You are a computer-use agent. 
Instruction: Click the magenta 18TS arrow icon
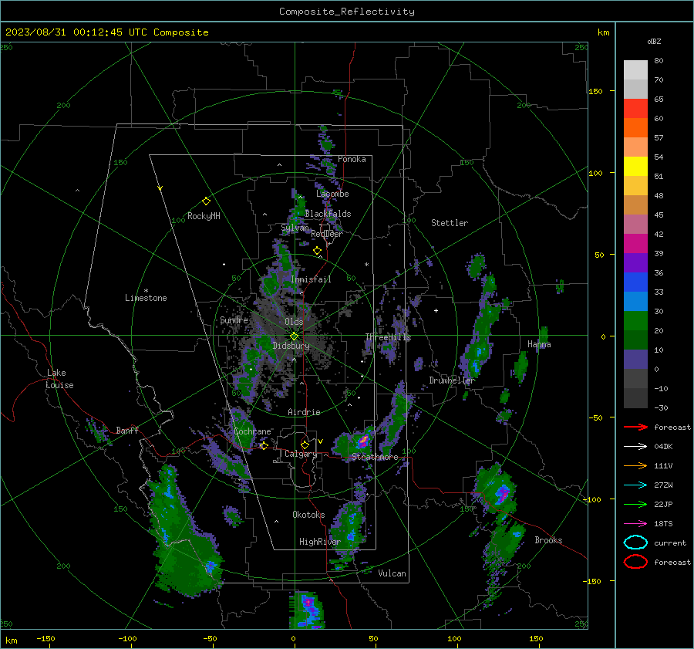pyautogui.click(x=635, y=524)
